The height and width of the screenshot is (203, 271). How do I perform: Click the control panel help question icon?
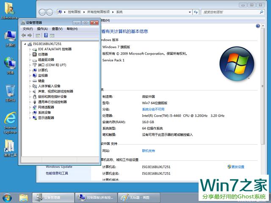click(258, 26)
